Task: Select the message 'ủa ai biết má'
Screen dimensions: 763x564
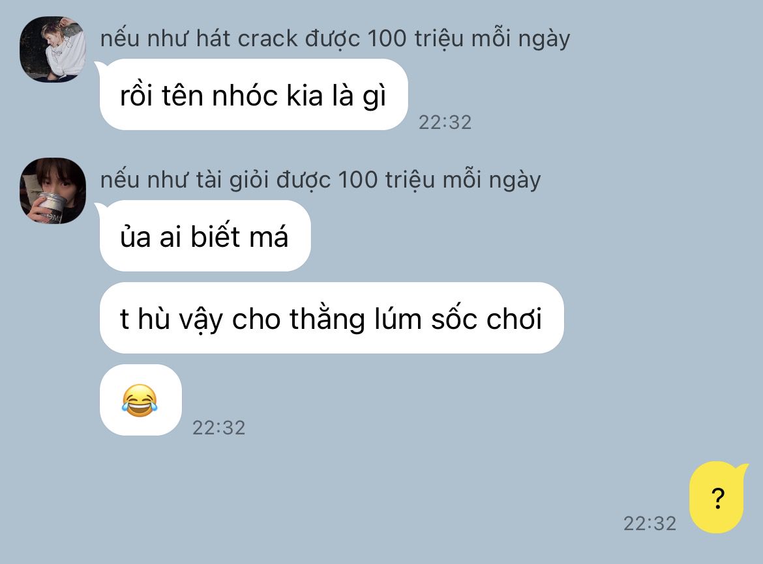Action: pyautogui.click(x=205, y=236)
